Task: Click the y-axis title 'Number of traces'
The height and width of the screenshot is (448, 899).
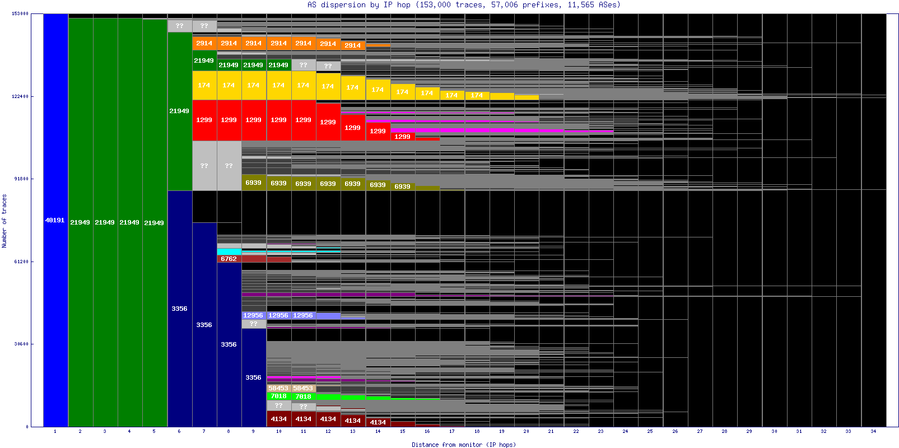Action: [x=4, y=221]
